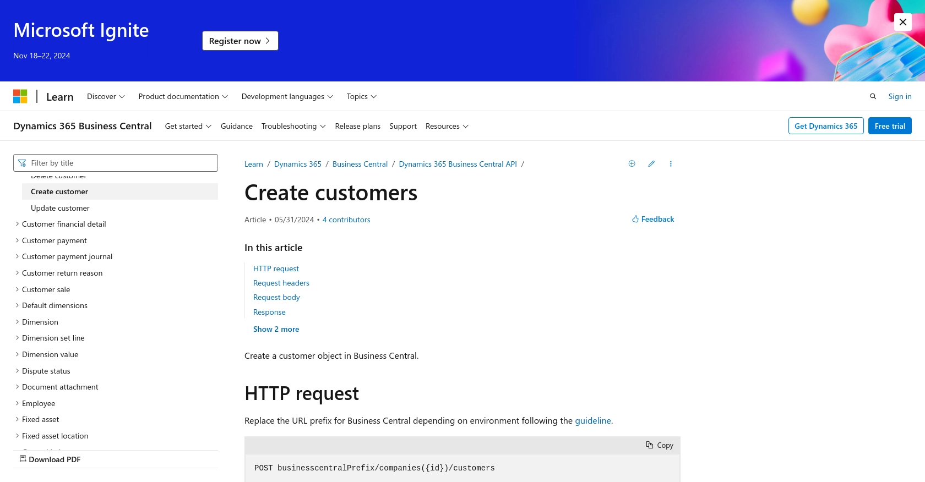Click the Microsoft logo icon

[x=20, y=96]
